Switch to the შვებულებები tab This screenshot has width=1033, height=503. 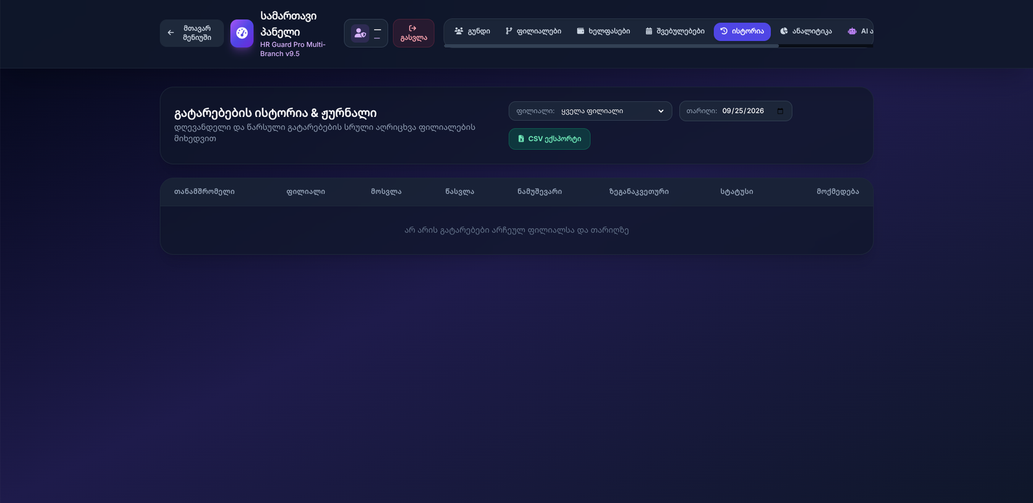click(675, 32)
